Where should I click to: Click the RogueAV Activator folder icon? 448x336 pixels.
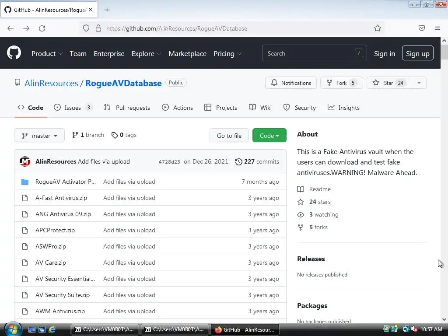[x=25, y=182]
